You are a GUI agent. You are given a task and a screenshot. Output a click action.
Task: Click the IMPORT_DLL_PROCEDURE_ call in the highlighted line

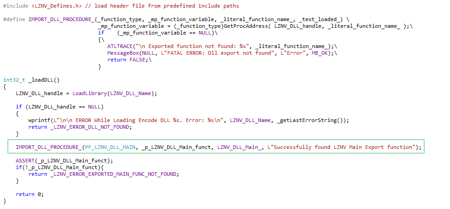(x=49, y=147)
